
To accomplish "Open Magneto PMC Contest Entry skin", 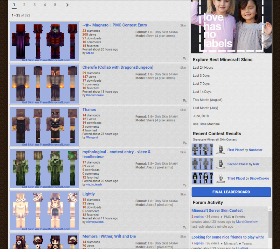I will [115, 25].
